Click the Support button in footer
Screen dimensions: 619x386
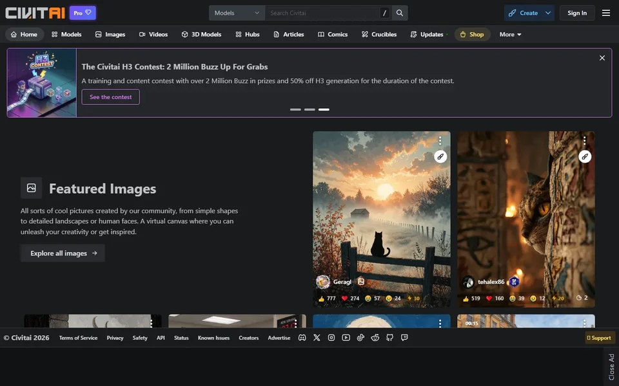(x=599, y=338)
